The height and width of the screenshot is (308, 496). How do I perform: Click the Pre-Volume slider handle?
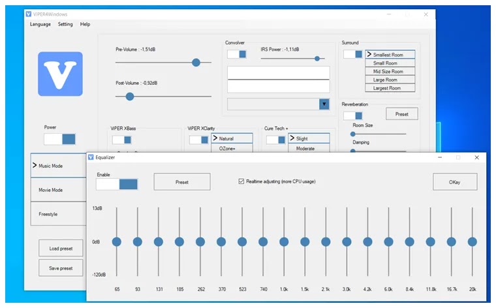(196, 62)
